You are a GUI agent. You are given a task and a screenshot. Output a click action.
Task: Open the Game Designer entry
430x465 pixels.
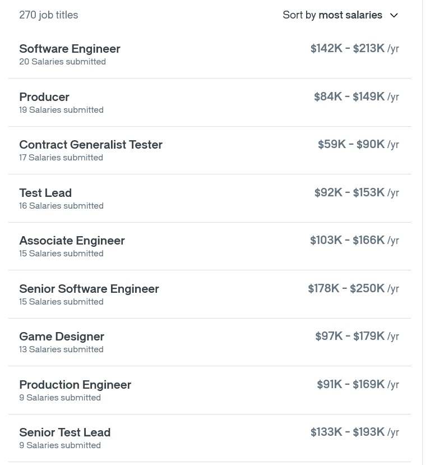point(62,337)
